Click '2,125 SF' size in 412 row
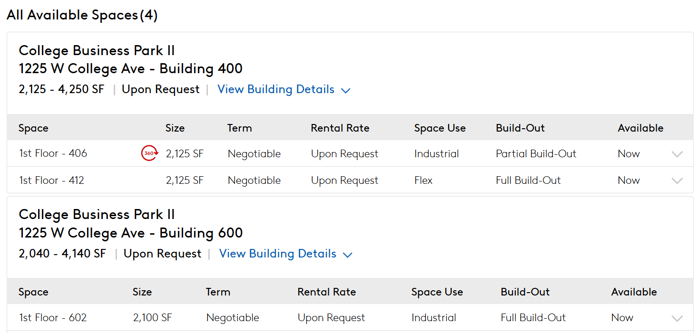Viewport: 698px width, 333px height. click(x=185, y=180)
